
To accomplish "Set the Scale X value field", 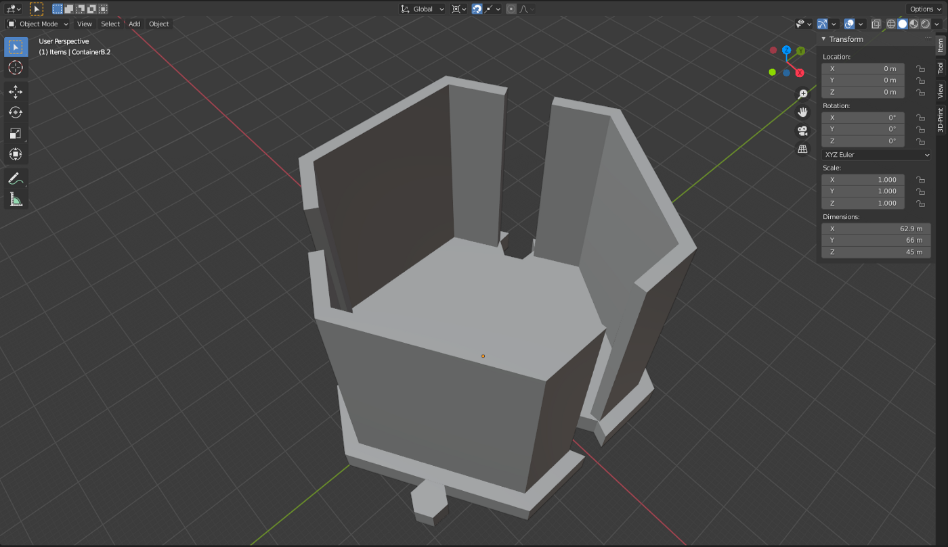I will (x=863, y=179).
